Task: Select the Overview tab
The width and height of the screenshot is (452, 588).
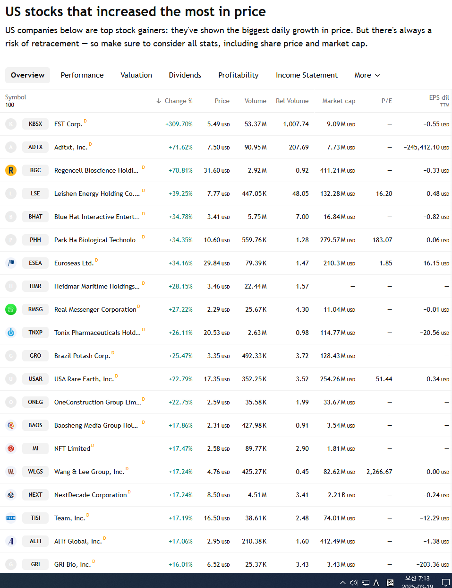Action: (27, 75)
